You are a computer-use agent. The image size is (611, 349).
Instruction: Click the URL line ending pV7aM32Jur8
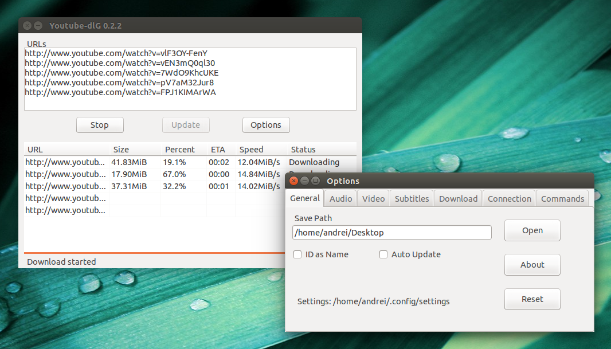click(x=119, y=83)
